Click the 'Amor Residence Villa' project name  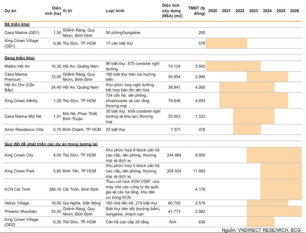(24, 129)
